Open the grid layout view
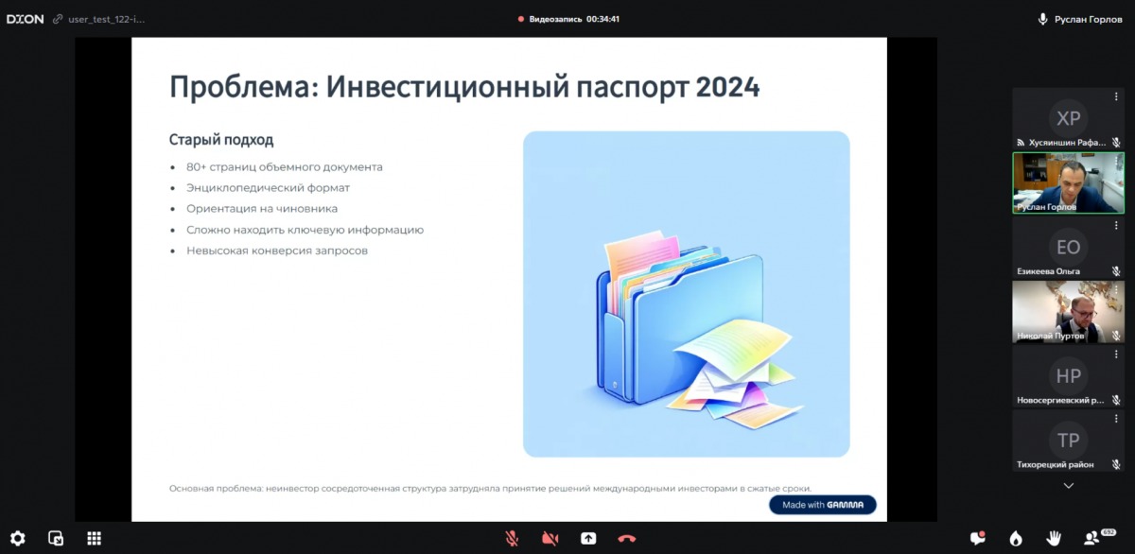Image resolution: width=1135 pixels, height=554 pixels. [94, 538]
